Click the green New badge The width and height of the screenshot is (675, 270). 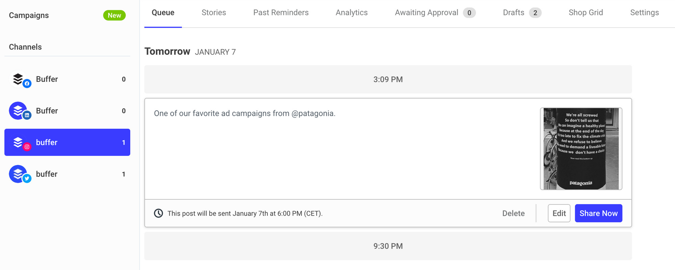(x=114, y=15)
